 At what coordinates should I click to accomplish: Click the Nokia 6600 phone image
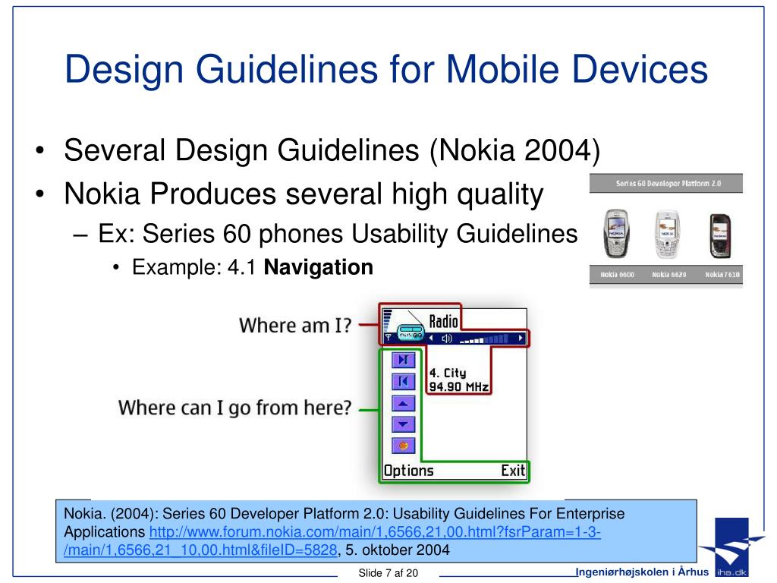pyautogui.click(x=616, y=234)
